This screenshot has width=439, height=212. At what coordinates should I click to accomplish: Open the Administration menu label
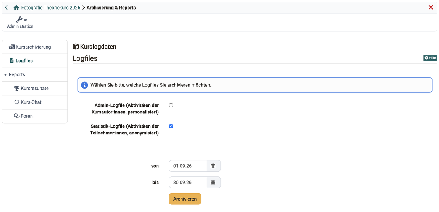tap(20, 26)
